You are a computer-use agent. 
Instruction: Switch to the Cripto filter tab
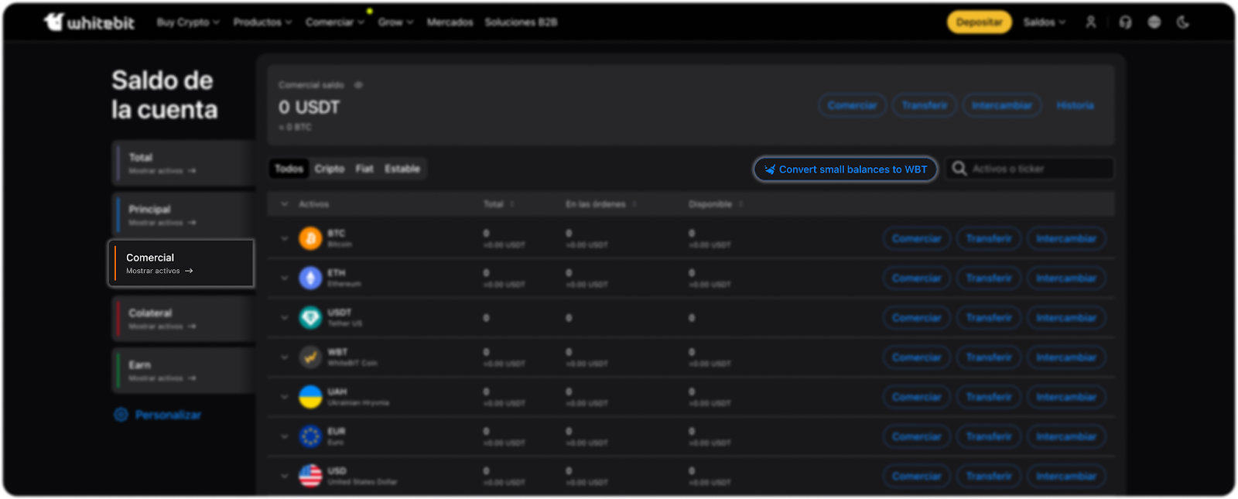329,169
